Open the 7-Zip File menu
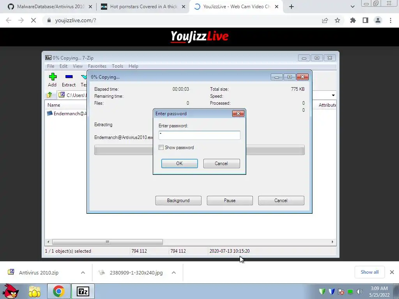 tap(51, 66)
